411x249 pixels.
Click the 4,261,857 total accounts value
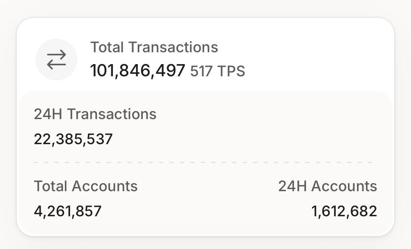tap(68, 211)
